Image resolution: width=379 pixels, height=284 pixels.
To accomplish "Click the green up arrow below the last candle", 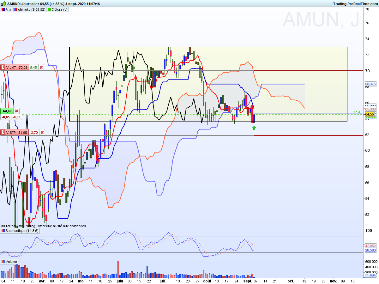I will [254, 128].
